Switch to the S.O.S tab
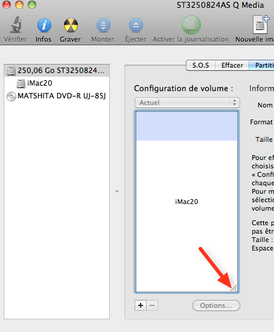Image resolution: width=274 pixels, height=332 pixels. tap(200, 65)
